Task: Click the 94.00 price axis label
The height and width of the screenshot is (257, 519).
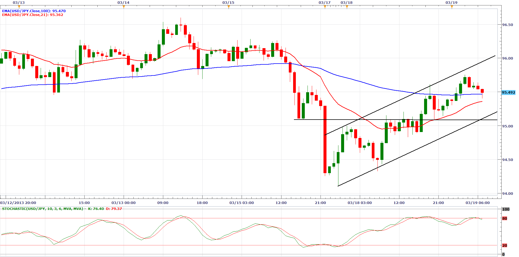Action: (x=507, y=193)
